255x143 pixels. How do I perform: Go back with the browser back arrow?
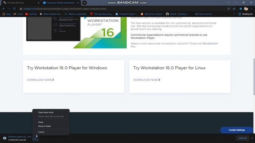(x=4, y=9)
